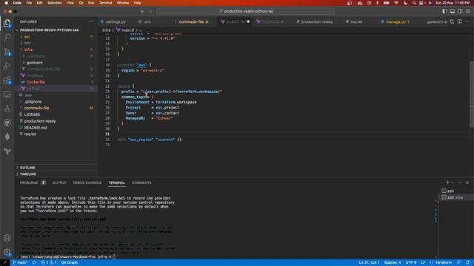Screen dimensions: 474x266
Task: Click errors and warnings count in status bar
Action: [49, 263]
